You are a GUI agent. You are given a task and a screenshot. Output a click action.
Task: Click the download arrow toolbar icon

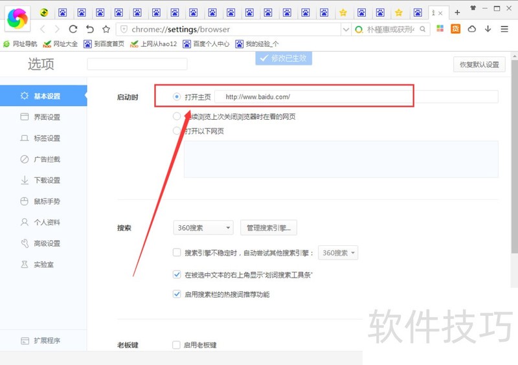(488, 29)
